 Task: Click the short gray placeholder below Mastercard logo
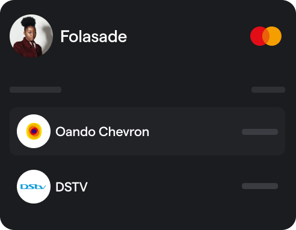coord(268,90)
